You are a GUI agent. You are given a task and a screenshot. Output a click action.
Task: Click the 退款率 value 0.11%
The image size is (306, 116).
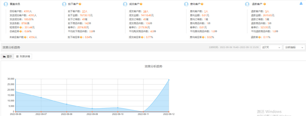(x=267, y=37)
